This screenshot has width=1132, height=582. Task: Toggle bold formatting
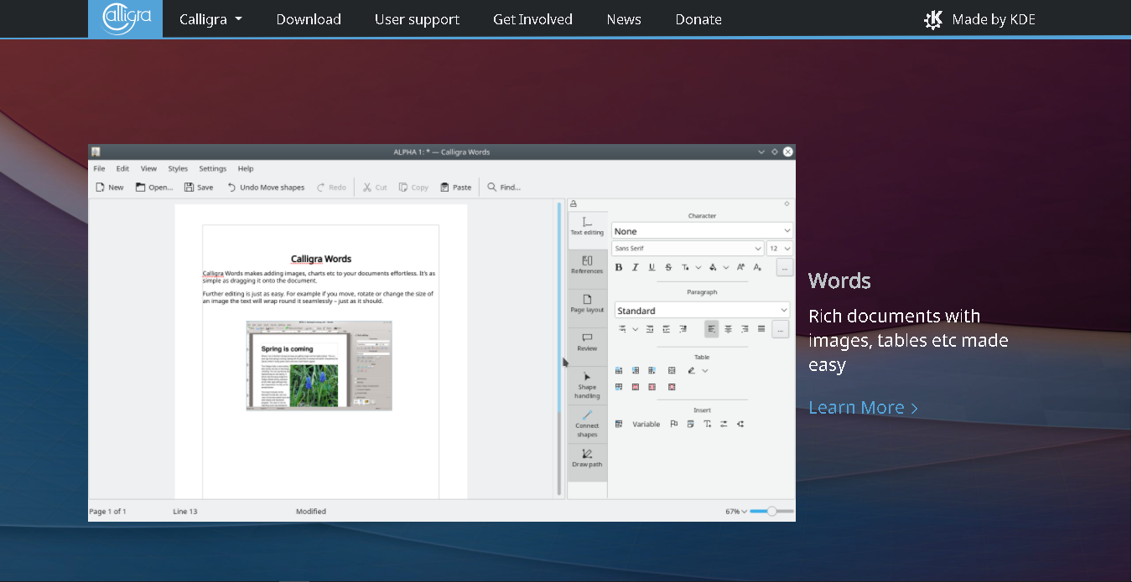pos(619,267)
